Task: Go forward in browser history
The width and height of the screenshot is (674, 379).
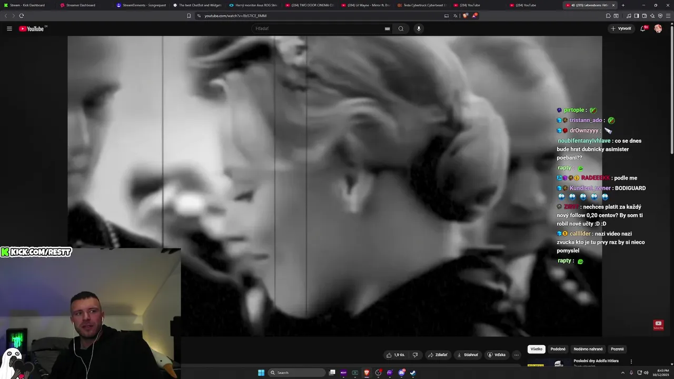Action: click(13, 16)
